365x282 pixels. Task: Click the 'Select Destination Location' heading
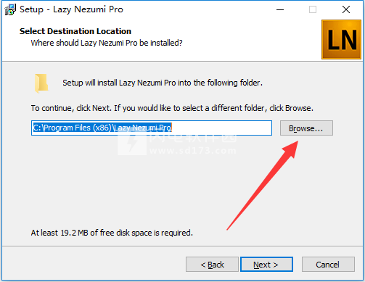(x=75, y=31)
